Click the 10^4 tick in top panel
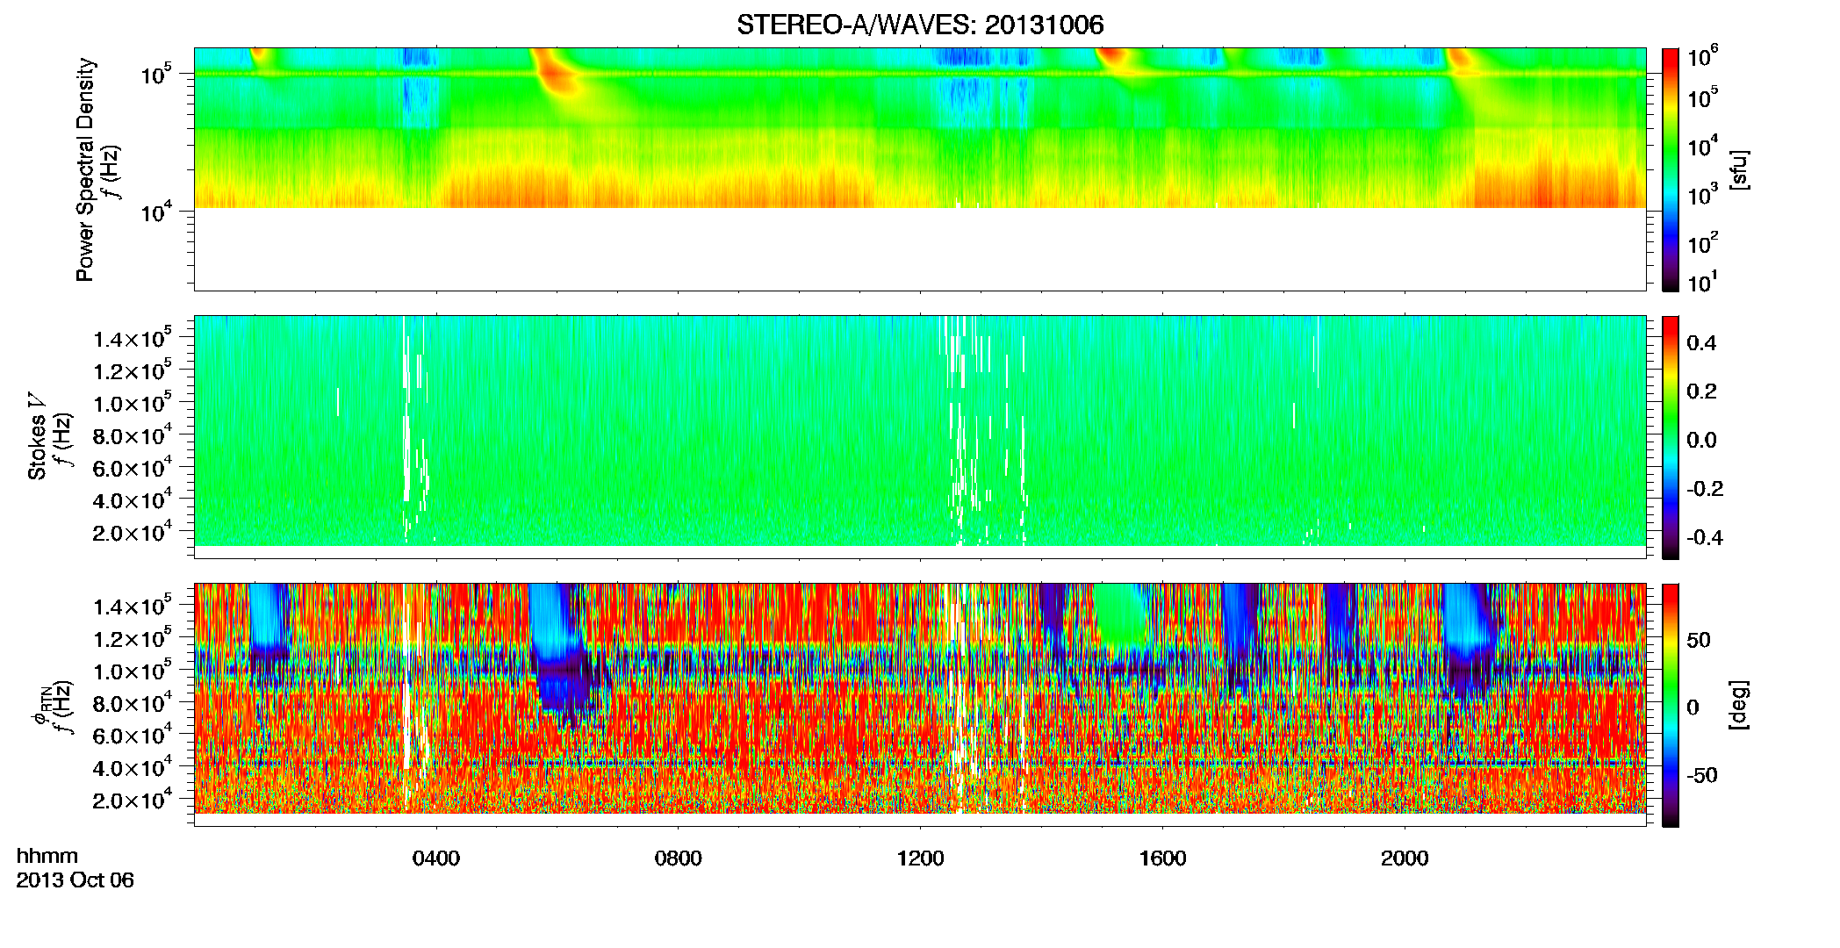 156,212
